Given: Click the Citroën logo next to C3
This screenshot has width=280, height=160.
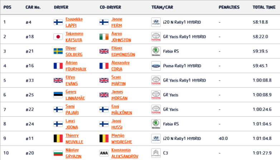Looking at the screenshot, I should pyautogui.click(x=156, y=153).
